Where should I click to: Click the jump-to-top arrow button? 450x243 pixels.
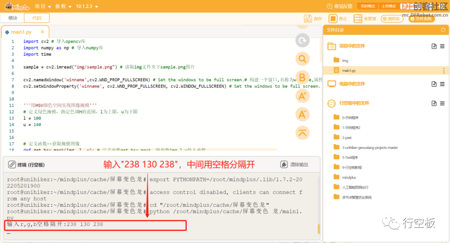(x=302, y=133)
